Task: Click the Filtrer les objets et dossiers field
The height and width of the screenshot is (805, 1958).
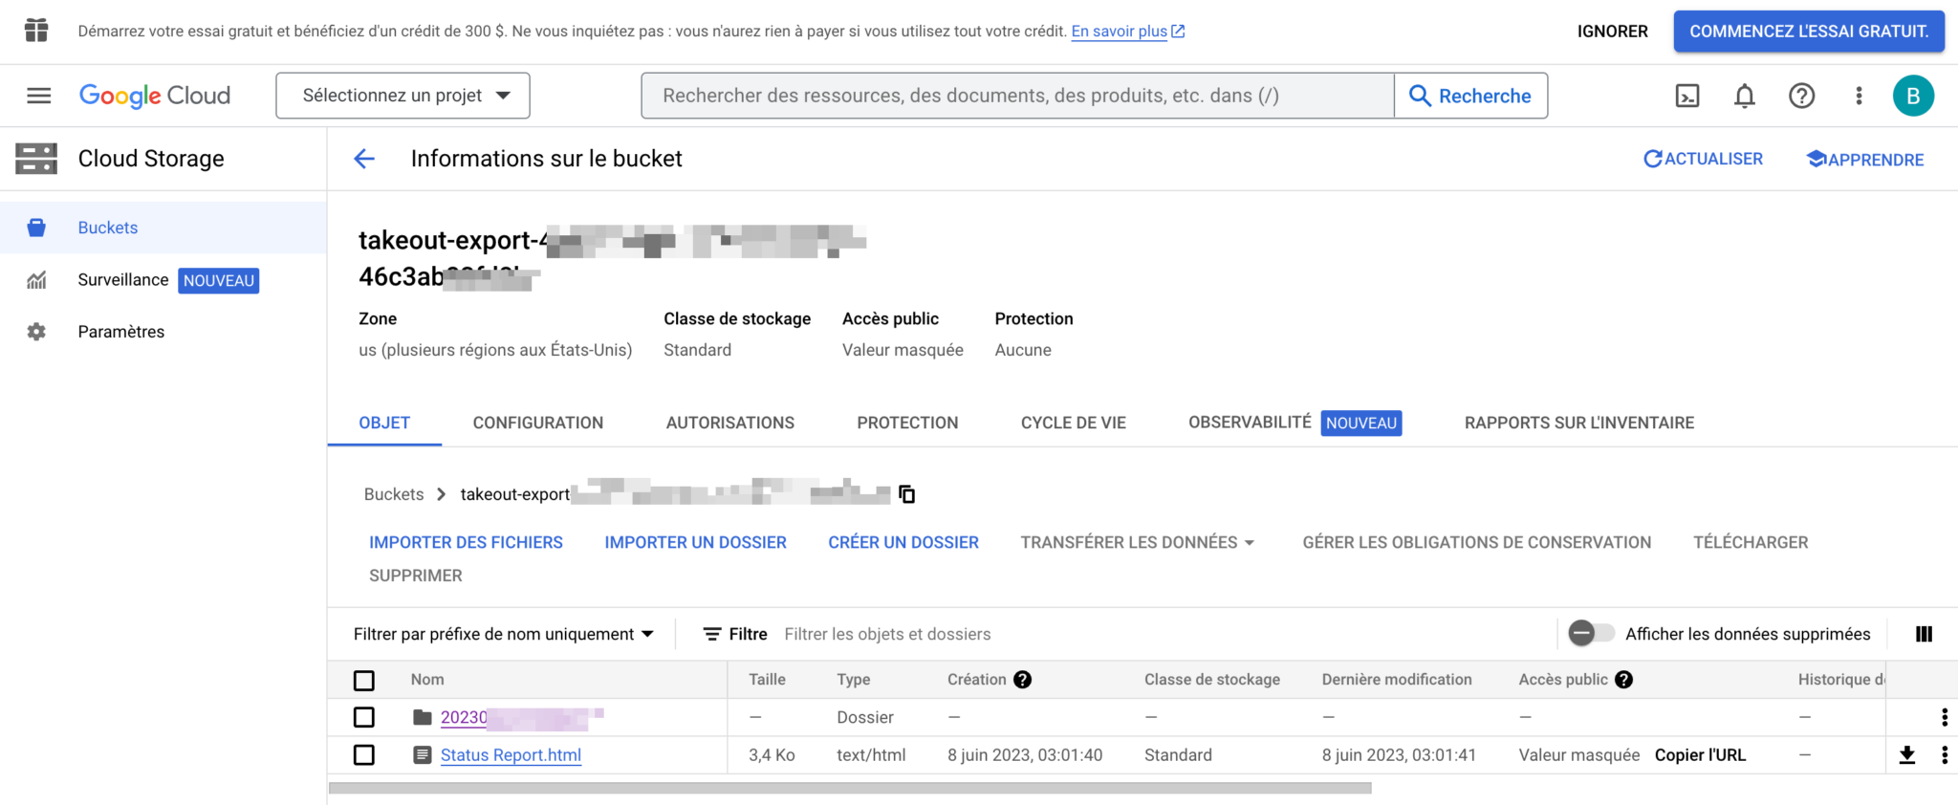Action: (x=887, y=633)
